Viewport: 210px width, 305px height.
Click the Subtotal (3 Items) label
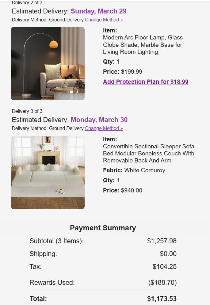coord(56,241)
